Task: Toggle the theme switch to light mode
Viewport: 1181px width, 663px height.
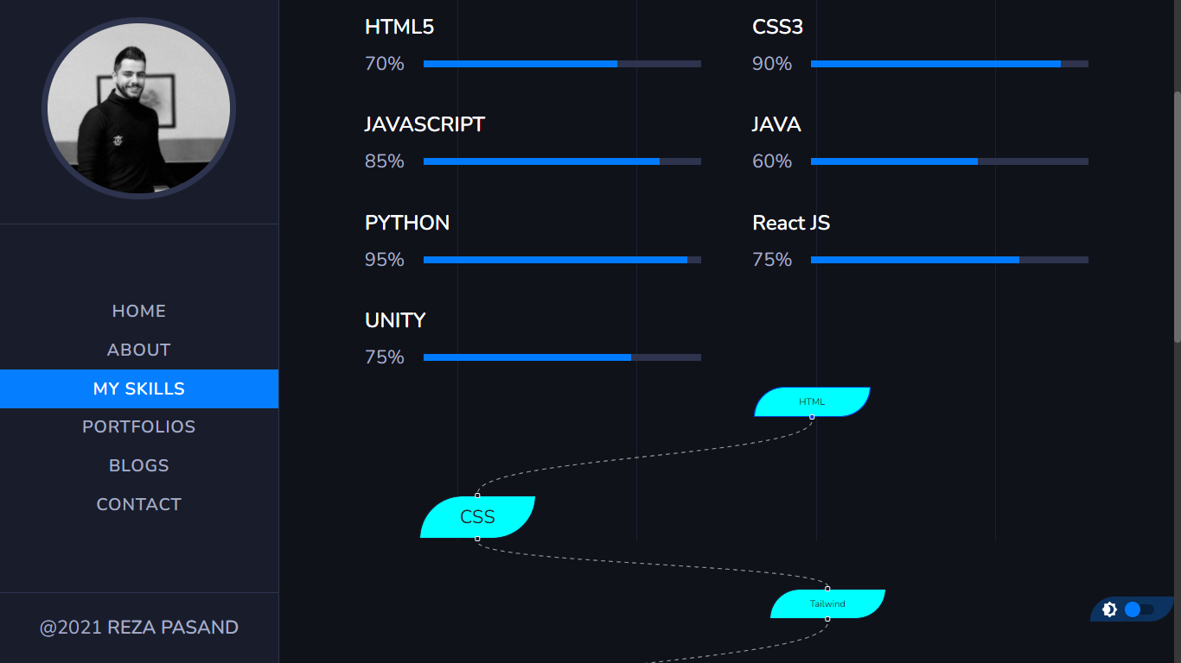Action: 1133,609
